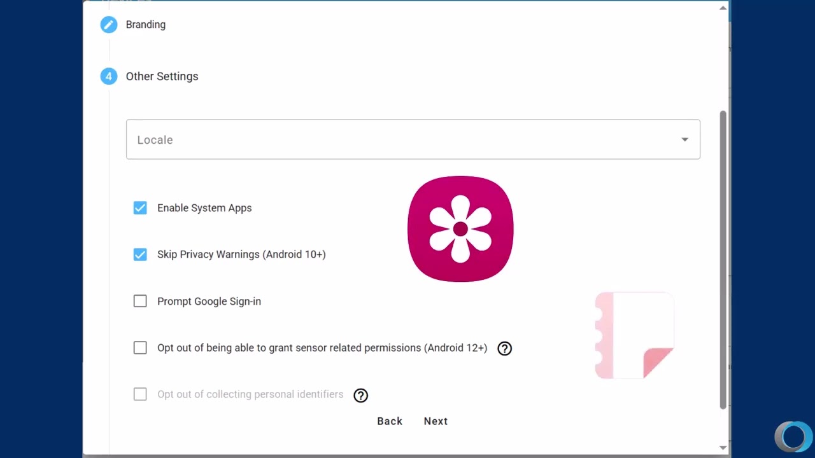The image size is (815, 458).
Task: Click the dialog scrollbar up arrow
Action: tap(723, 8)
